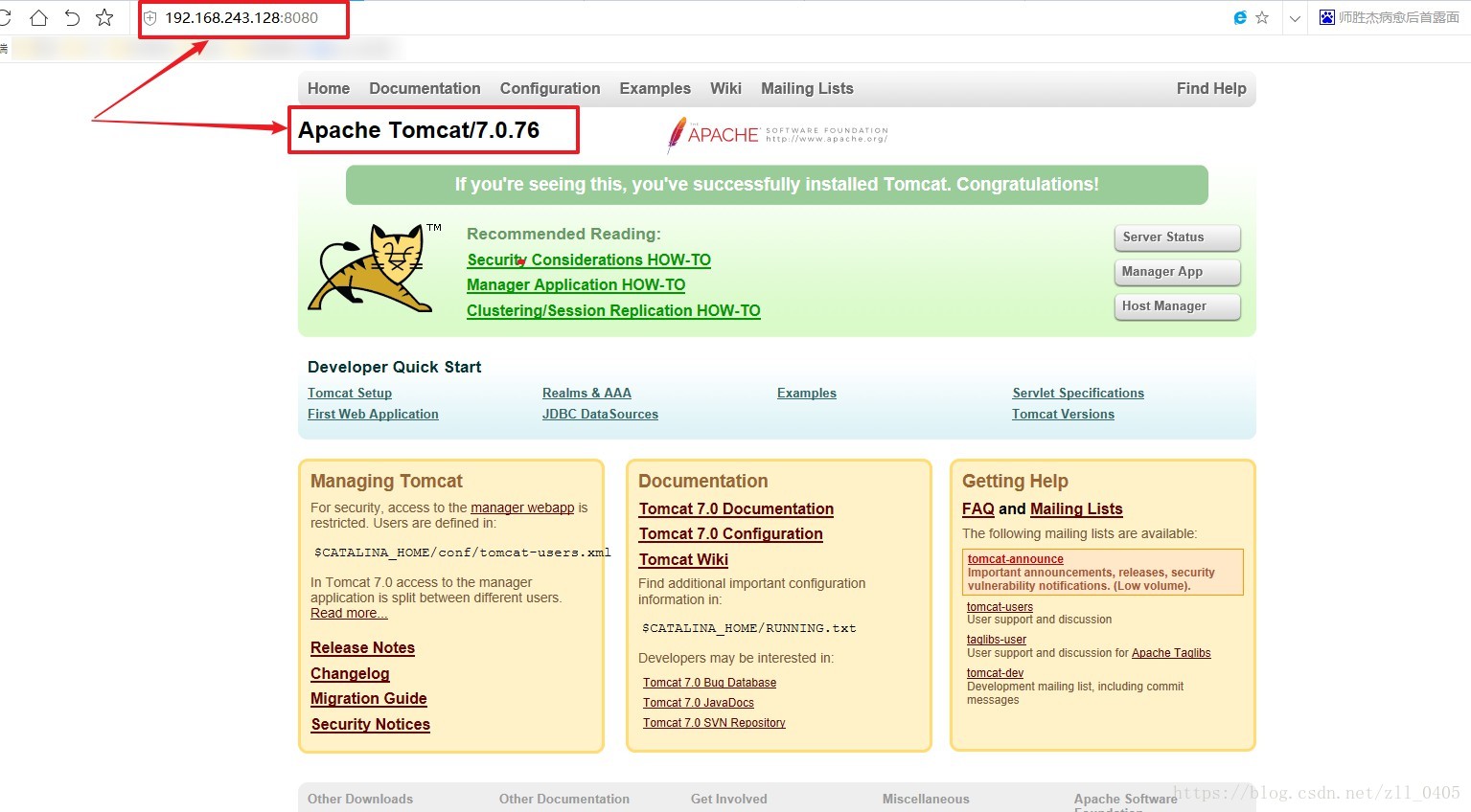Open Tomcat 7.0 Configuration link

(x=731, y=534)
